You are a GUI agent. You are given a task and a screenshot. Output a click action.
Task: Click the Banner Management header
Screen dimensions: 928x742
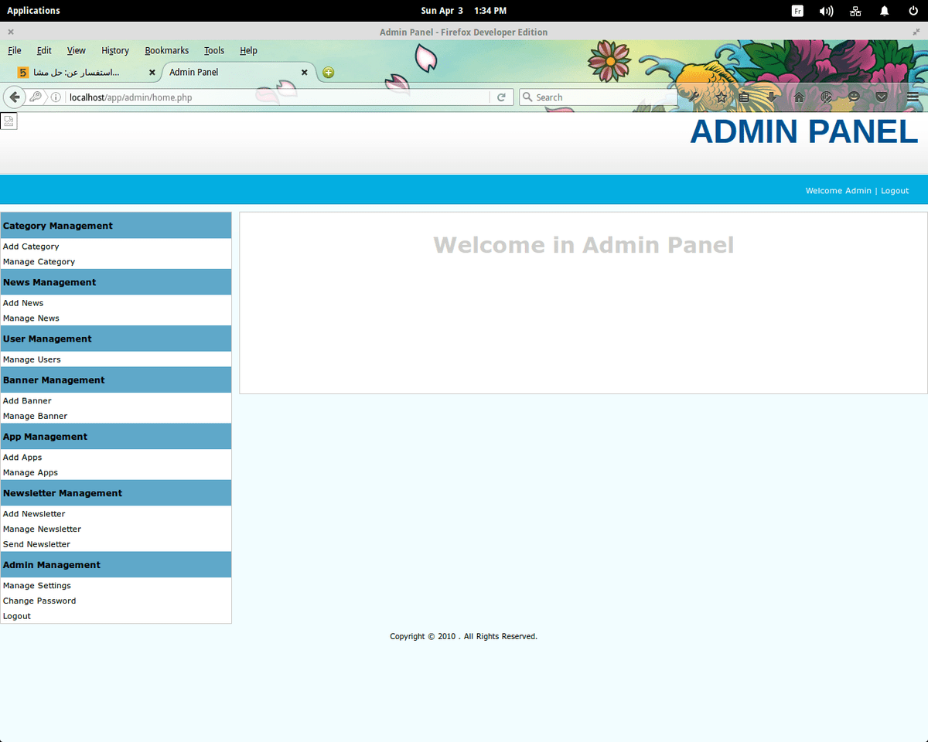(x=116, y=380)
